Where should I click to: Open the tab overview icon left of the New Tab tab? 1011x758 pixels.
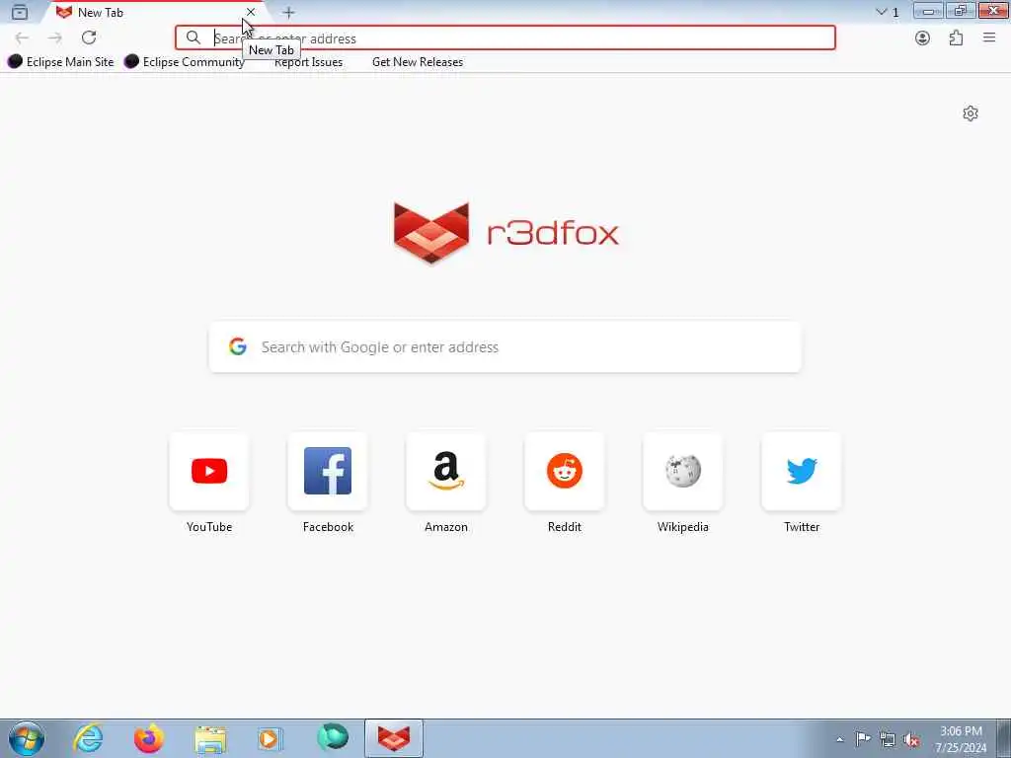[20, 12]
